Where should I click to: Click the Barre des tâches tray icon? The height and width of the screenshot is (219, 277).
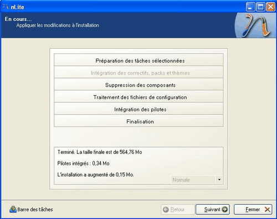[13, 210]
